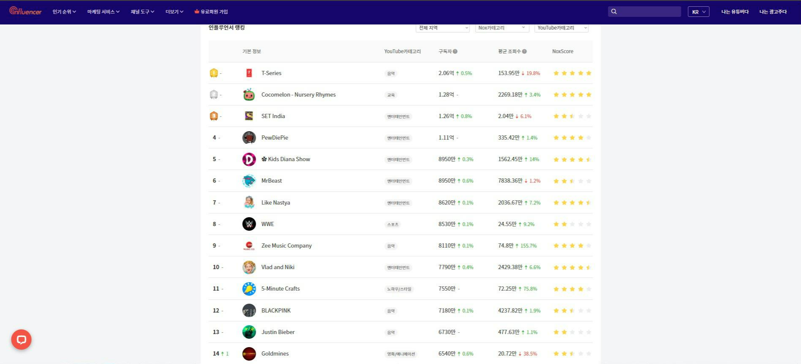Open the KR language dropdown
This screenshot has height=364, width=801.
(698, 12)
